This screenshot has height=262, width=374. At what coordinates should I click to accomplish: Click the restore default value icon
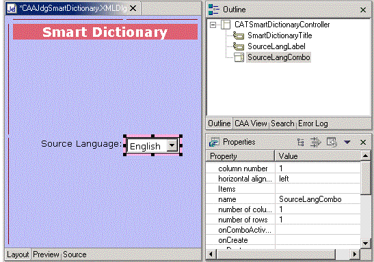click(x=332, y=142)
